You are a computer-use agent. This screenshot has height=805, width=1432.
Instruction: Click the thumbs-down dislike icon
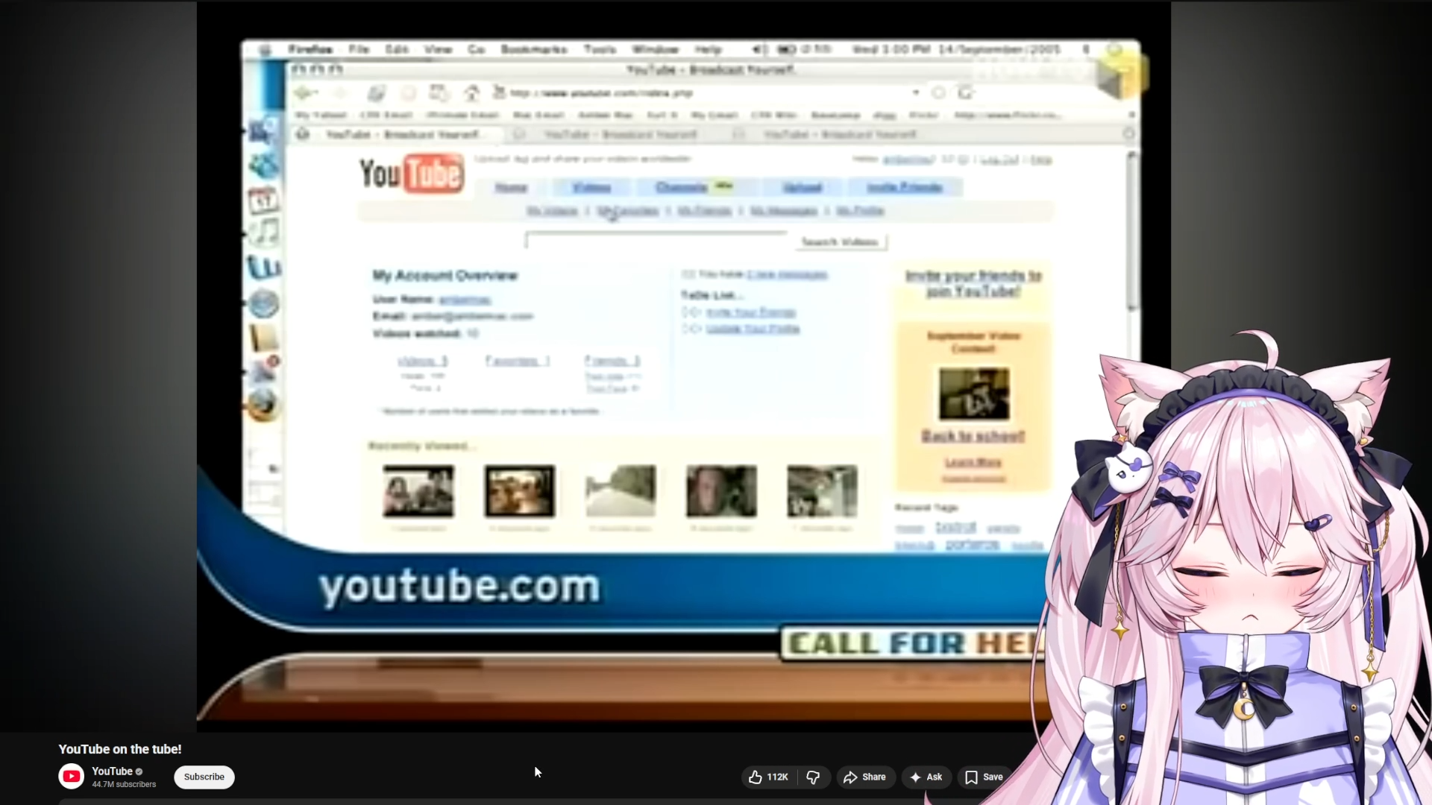pyautogui.click(x=813, y=777)
